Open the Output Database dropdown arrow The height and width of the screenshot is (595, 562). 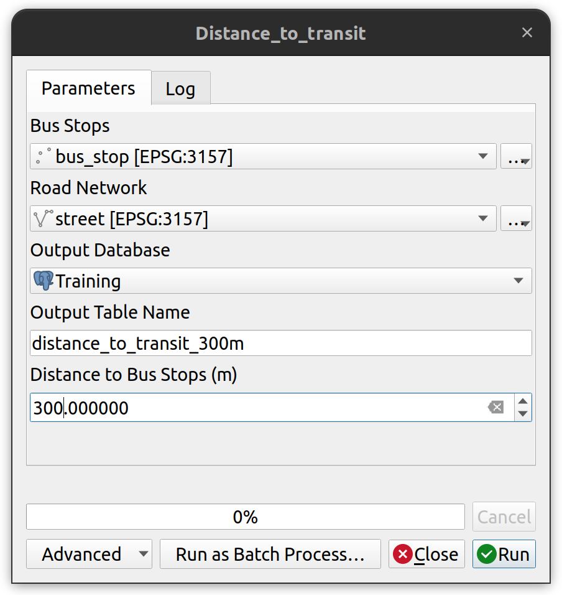[x=518, y=281]
